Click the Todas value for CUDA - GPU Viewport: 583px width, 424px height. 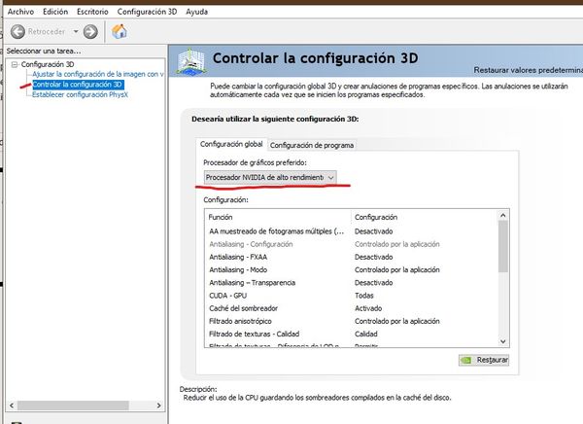click(364, 296)
